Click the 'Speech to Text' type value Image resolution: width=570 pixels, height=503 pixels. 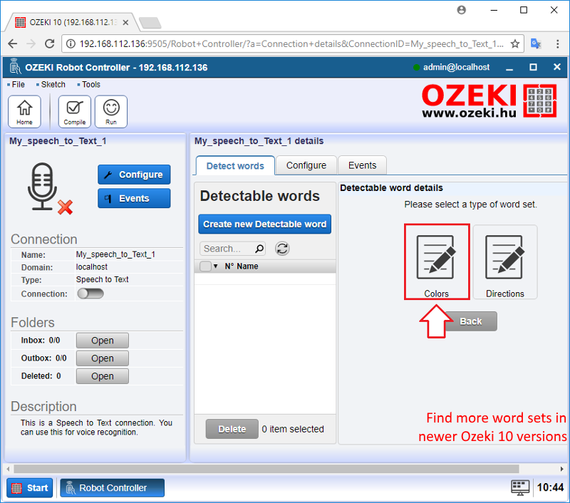coord(102,279)
